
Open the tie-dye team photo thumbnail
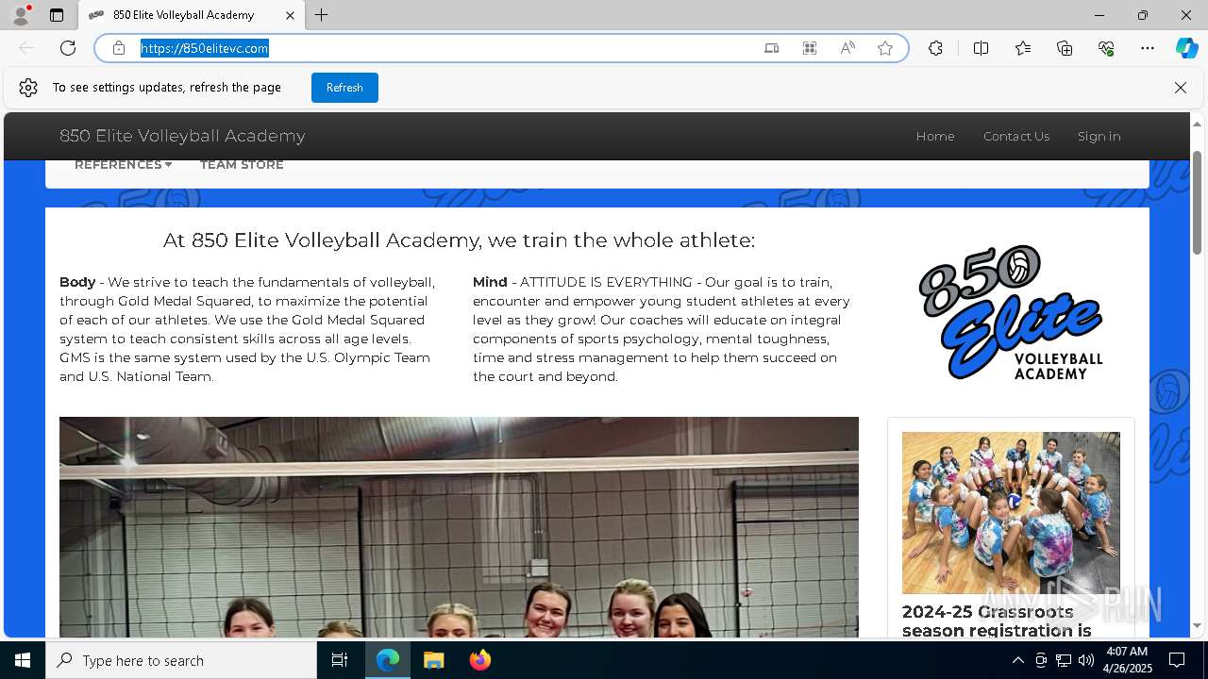click(x=1011, y=513)
